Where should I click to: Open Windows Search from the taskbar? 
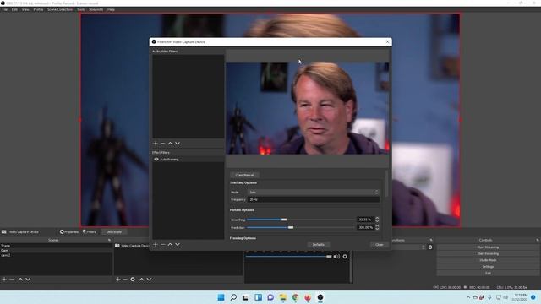(x=233, y=297)
